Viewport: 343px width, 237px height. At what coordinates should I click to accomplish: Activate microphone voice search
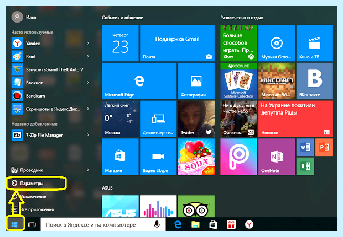[x=157, y=224]
